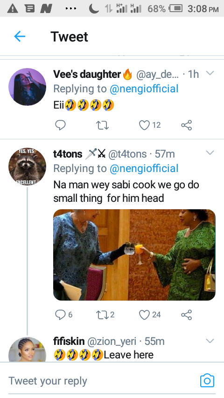224x398 pixels.
Task: Share the t4tons tweet
Action: coord(186,315)
